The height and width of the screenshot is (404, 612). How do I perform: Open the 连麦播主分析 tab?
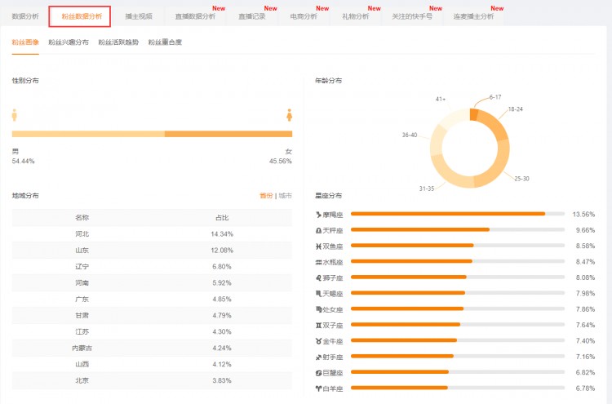pos(473,16)
